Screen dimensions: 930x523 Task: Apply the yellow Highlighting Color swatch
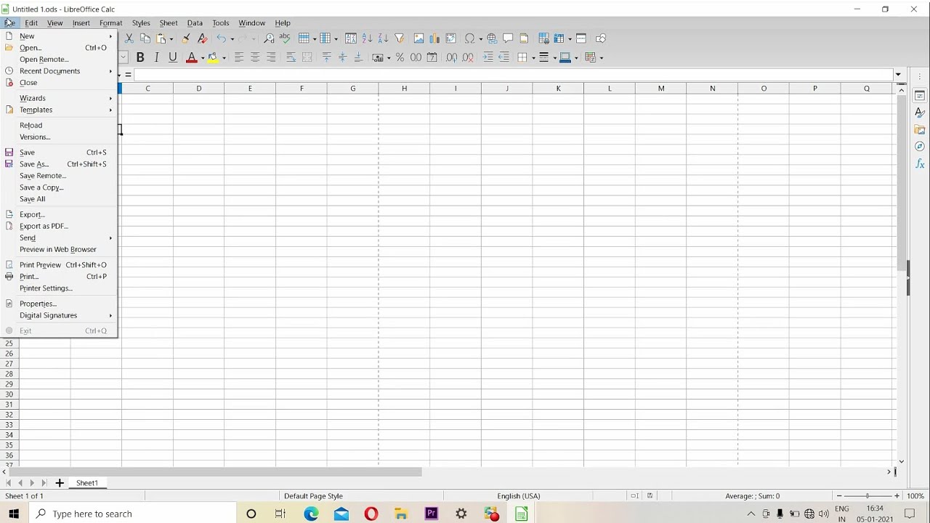pyautogui.click(x=213, y=57)
